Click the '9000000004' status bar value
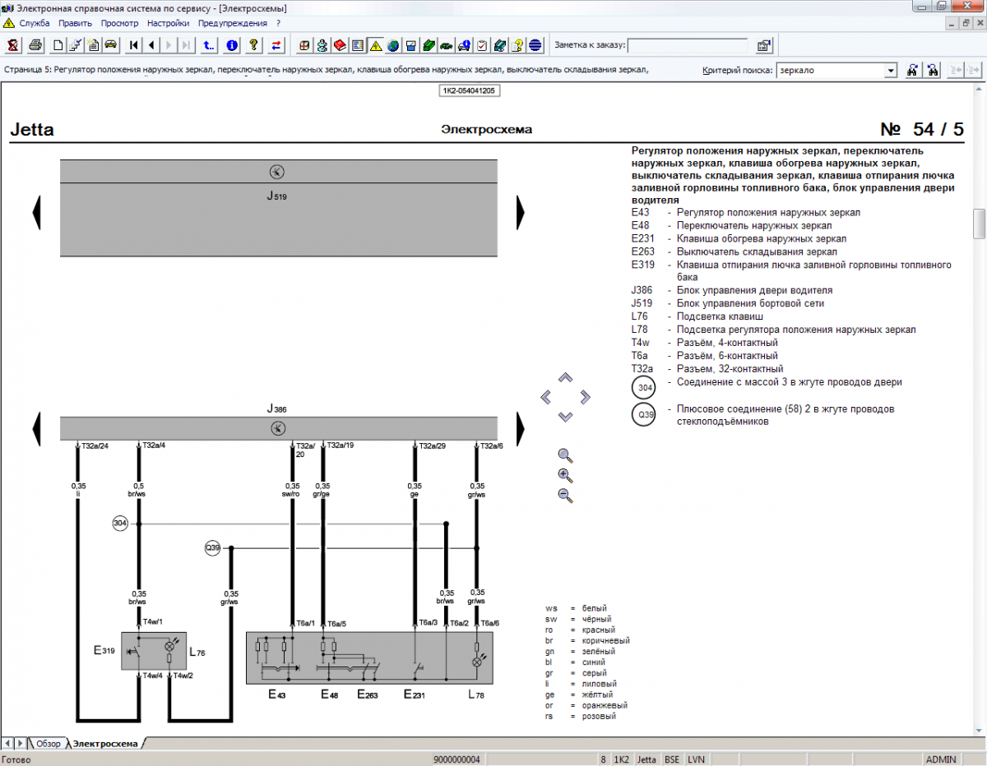 [456, 759]
